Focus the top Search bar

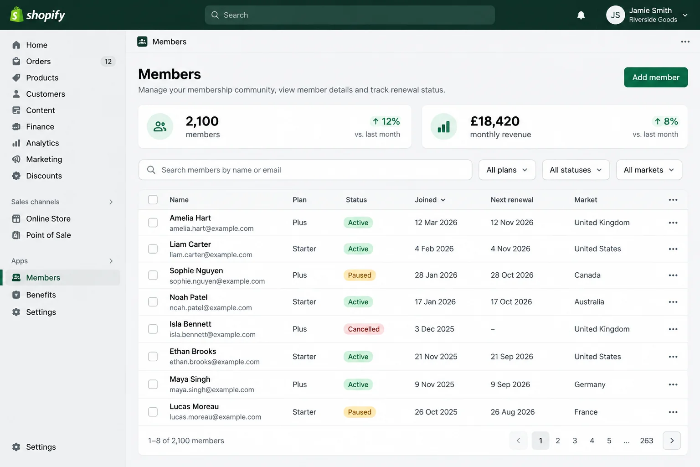[x=350, y=15]
